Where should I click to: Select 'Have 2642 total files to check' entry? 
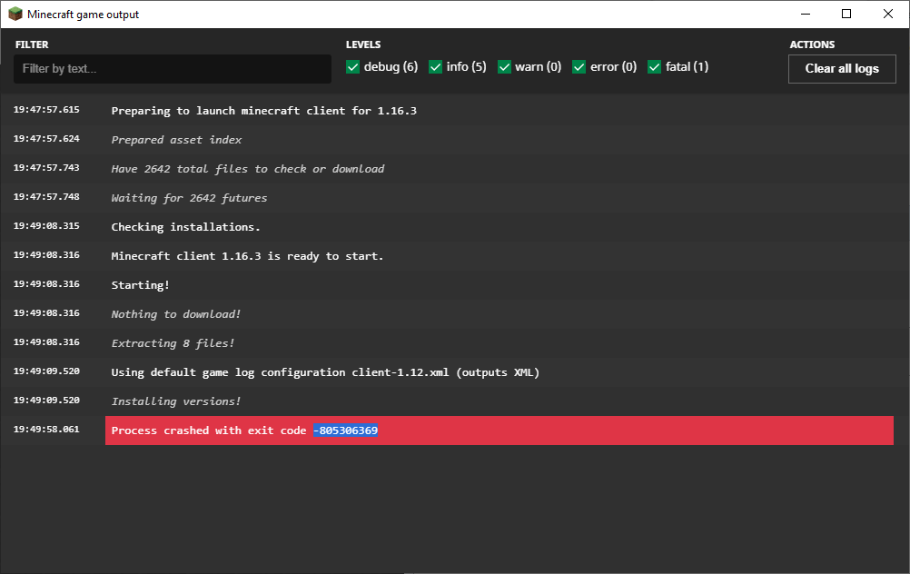(x=247, y=169)
